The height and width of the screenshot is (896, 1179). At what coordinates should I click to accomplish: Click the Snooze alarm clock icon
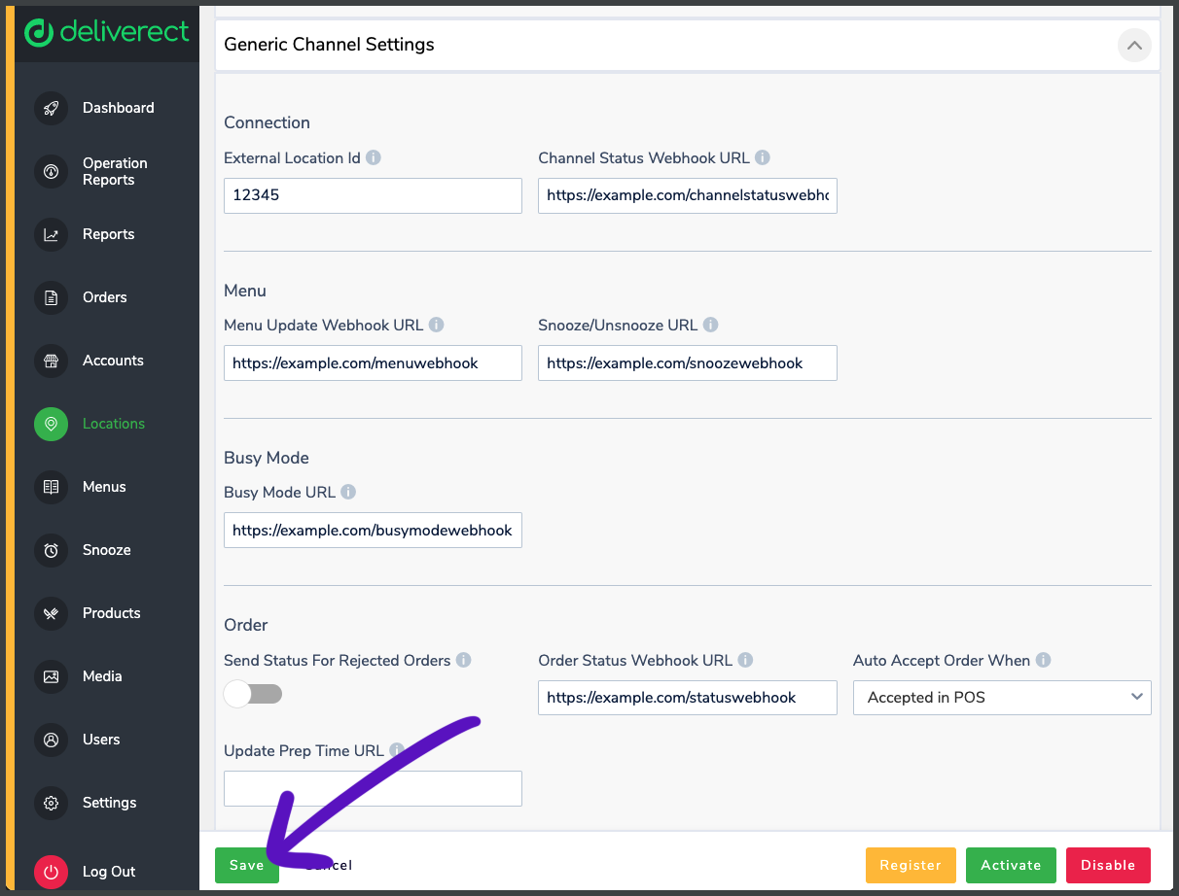coord(51,550)
